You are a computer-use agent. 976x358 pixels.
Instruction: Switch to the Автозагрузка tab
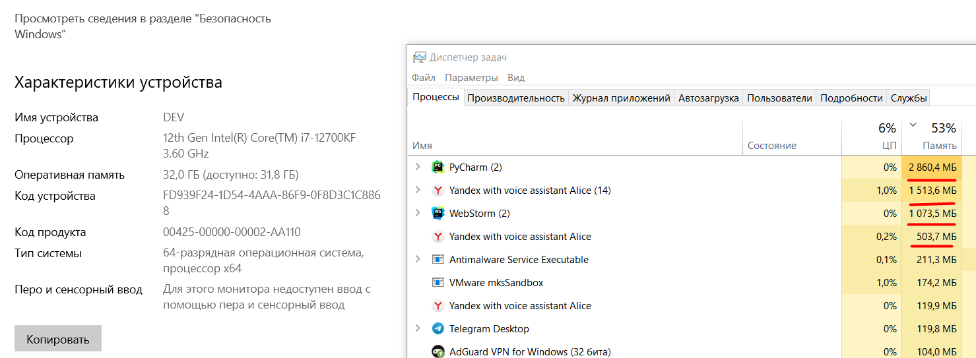pos(708,98)
